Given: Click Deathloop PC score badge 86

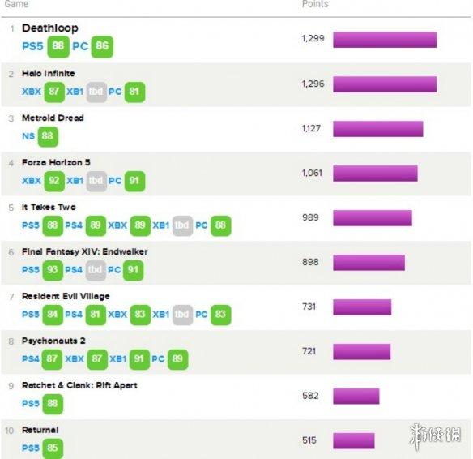Looking at the screenshot, I should point(102,46).
